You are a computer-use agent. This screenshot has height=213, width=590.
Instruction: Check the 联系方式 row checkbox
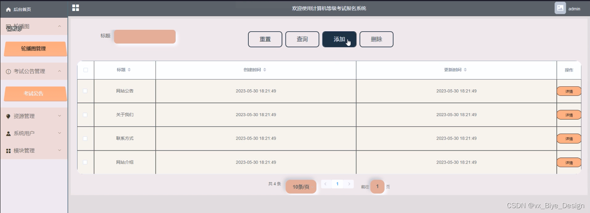[85, 138]
